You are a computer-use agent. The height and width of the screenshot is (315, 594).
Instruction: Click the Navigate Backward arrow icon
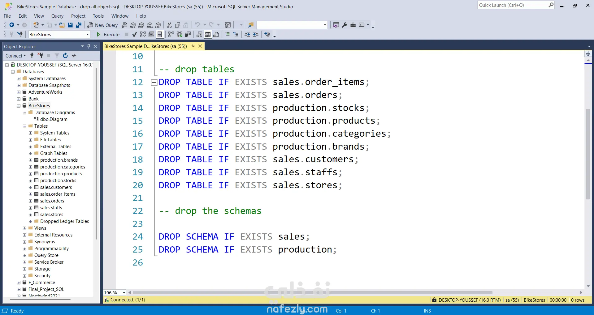(12, 25)
